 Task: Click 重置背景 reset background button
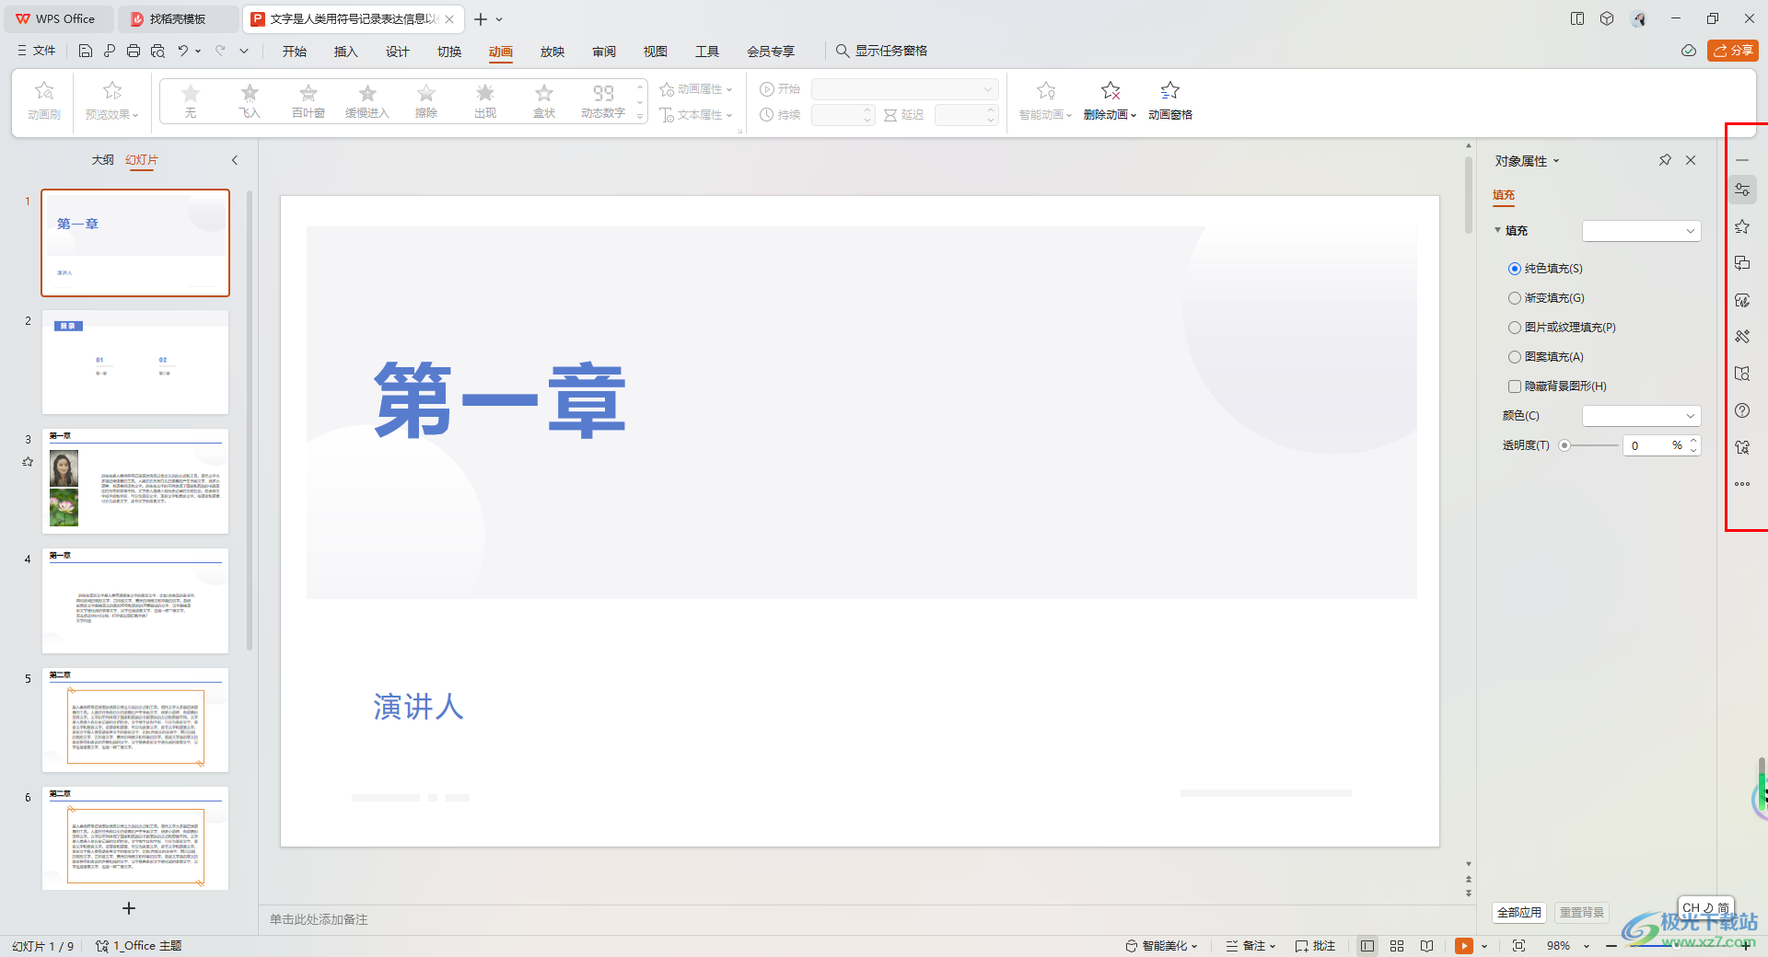1582,913
